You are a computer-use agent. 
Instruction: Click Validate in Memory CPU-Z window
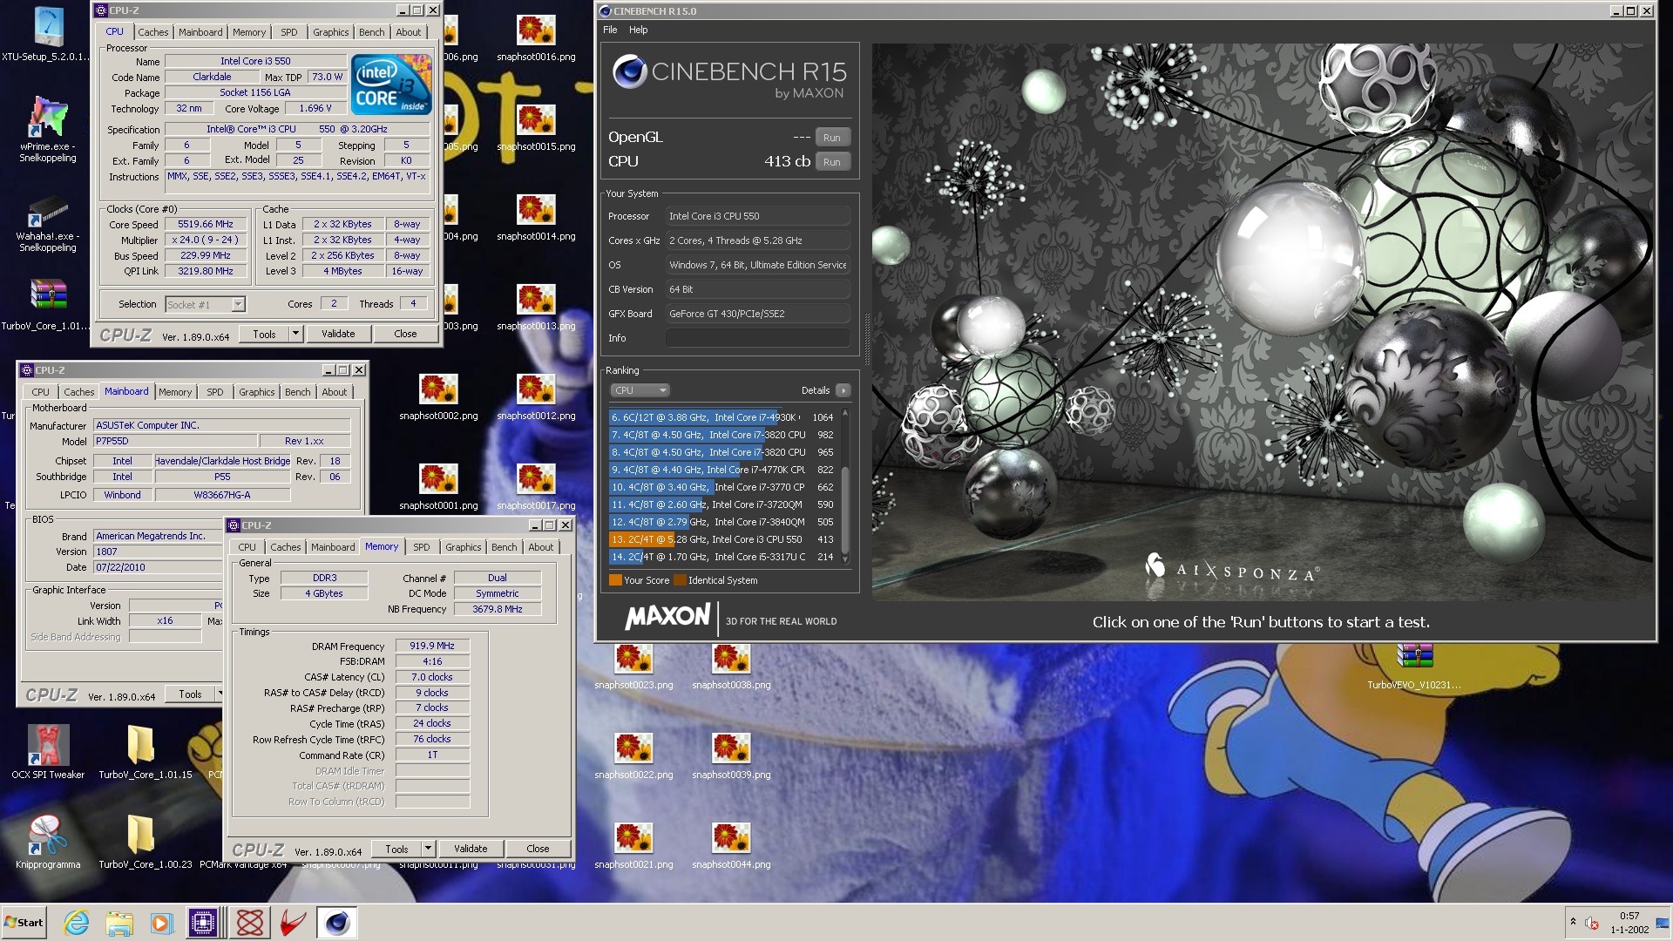coord(471,849)
